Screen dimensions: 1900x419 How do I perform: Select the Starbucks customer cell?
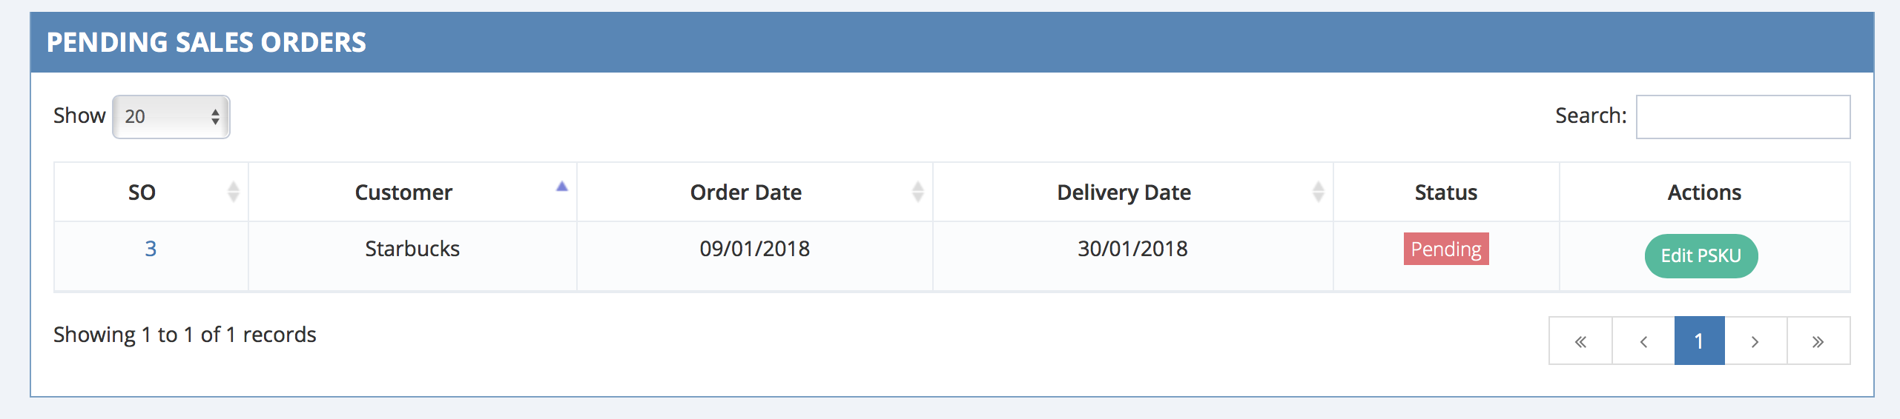(412, 249)
